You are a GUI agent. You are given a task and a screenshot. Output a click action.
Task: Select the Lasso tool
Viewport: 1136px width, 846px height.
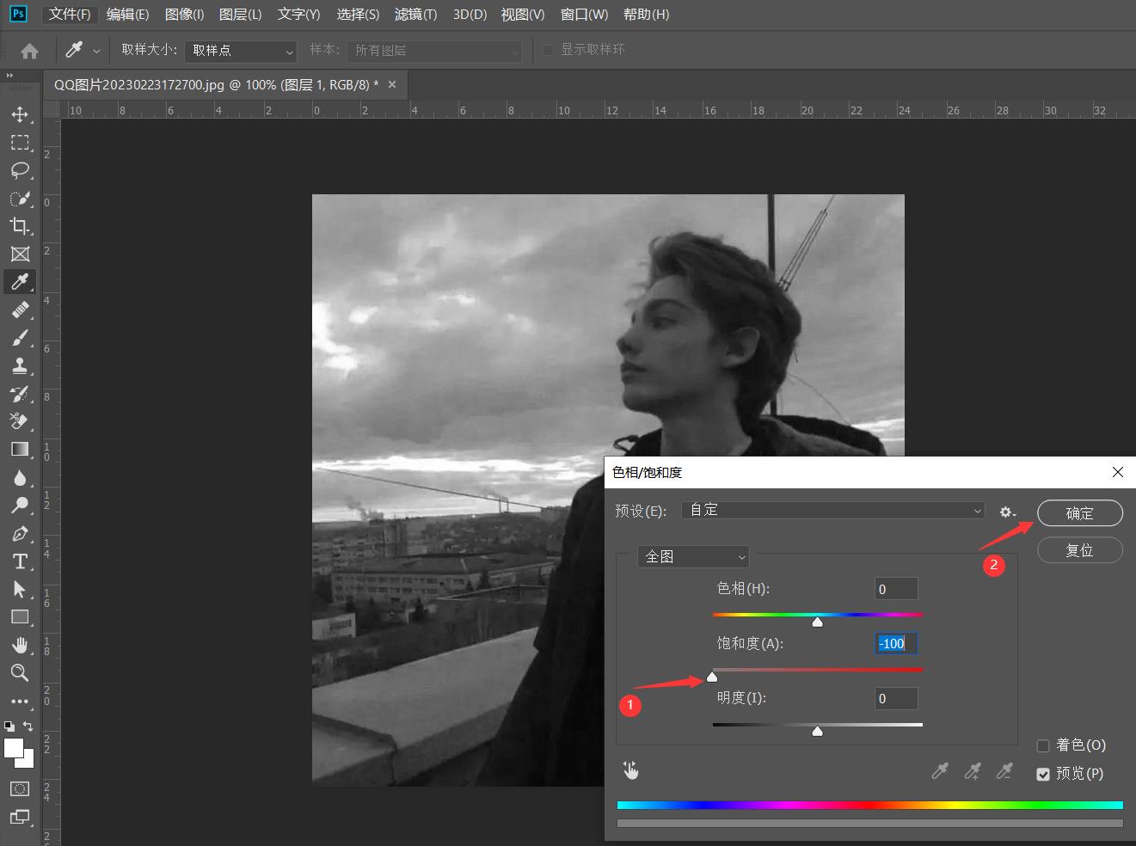click(x=20, y=170)
